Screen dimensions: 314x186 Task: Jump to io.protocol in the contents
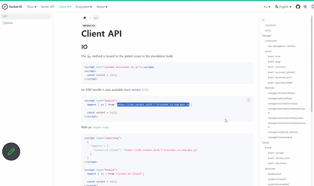pyautogui.click(x=271, y=25)
